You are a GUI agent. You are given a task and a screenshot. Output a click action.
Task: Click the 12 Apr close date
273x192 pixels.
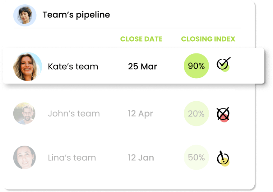click(140, 114)
